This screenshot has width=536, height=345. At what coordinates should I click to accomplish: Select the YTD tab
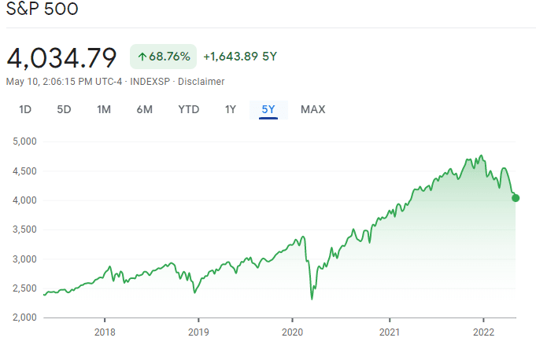tap(189, 109)
